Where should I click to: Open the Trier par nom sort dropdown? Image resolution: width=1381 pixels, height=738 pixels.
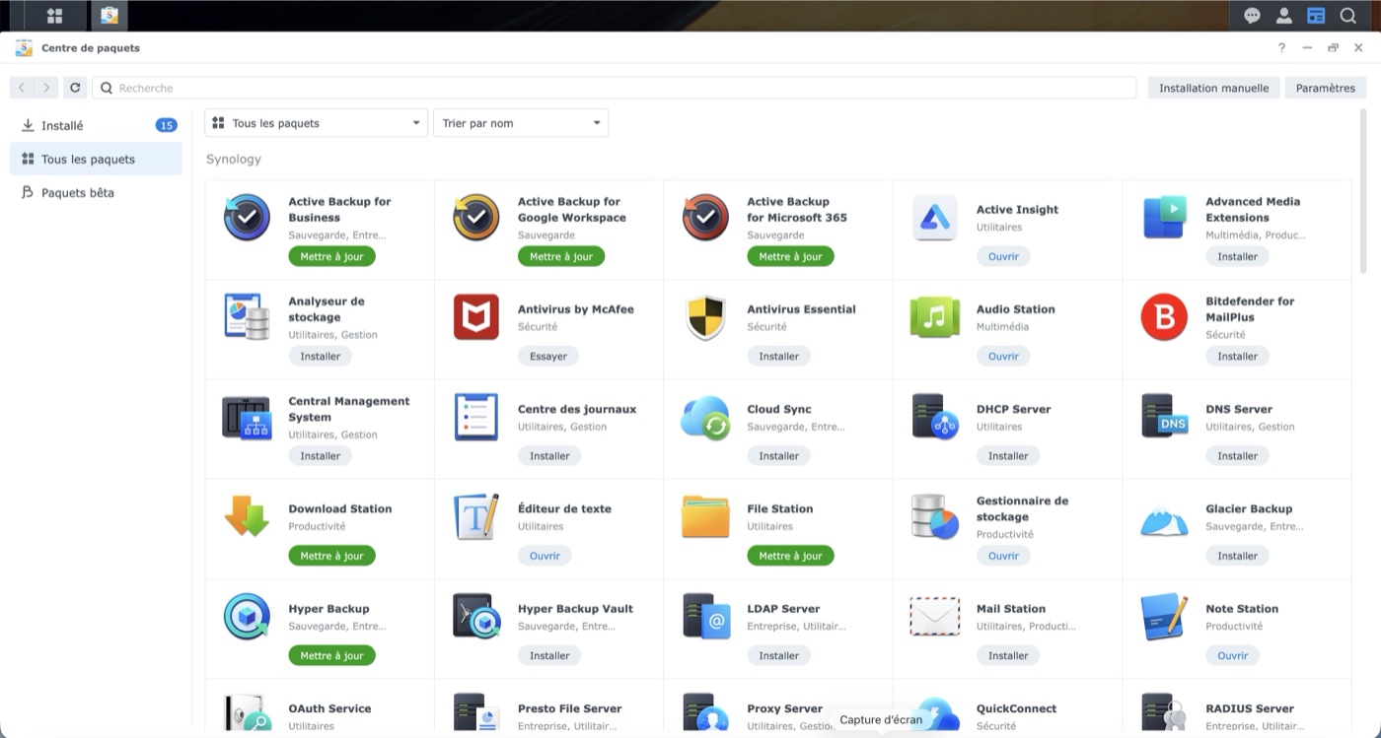[521, 123]
